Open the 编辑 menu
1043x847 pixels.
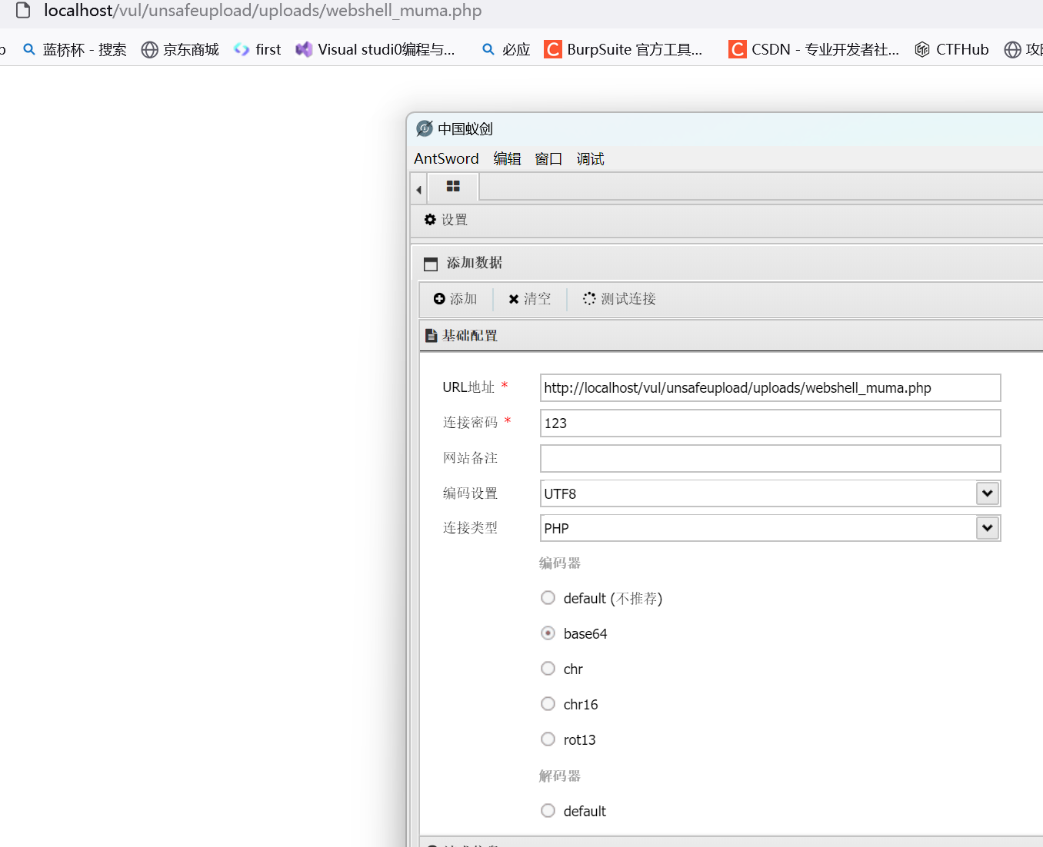click(x=507, y=158)
